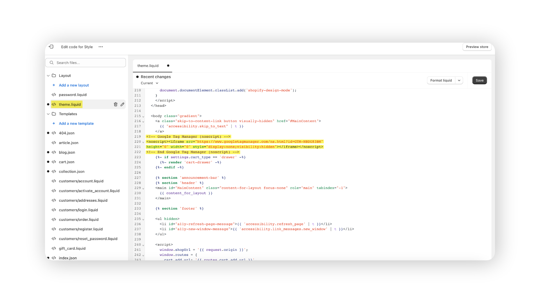Viewport: 540px width, 303px height.
Task: Click line number 219 in gutter
Action: [x=138, y=137]
